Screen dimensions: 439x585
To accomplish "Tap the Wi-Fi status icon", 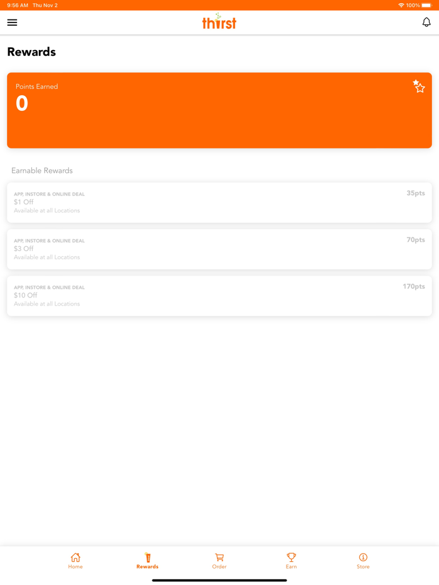I will coord(401,5).
